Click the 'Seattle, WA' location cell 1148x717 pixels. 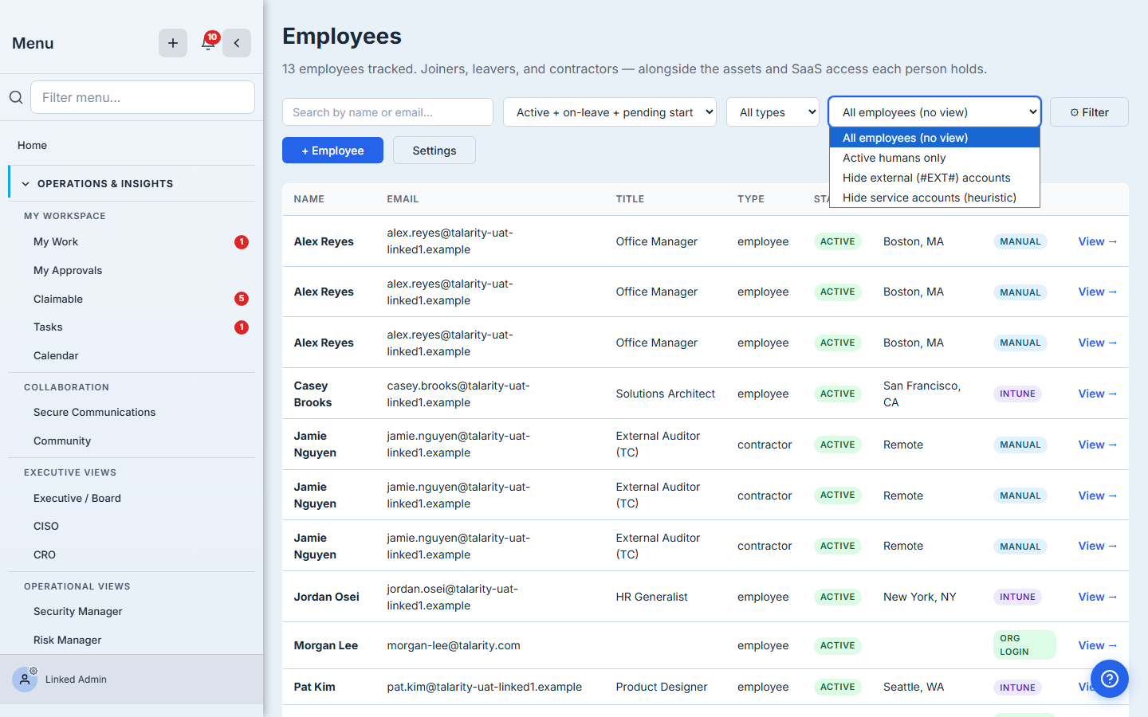pos(914,687)
